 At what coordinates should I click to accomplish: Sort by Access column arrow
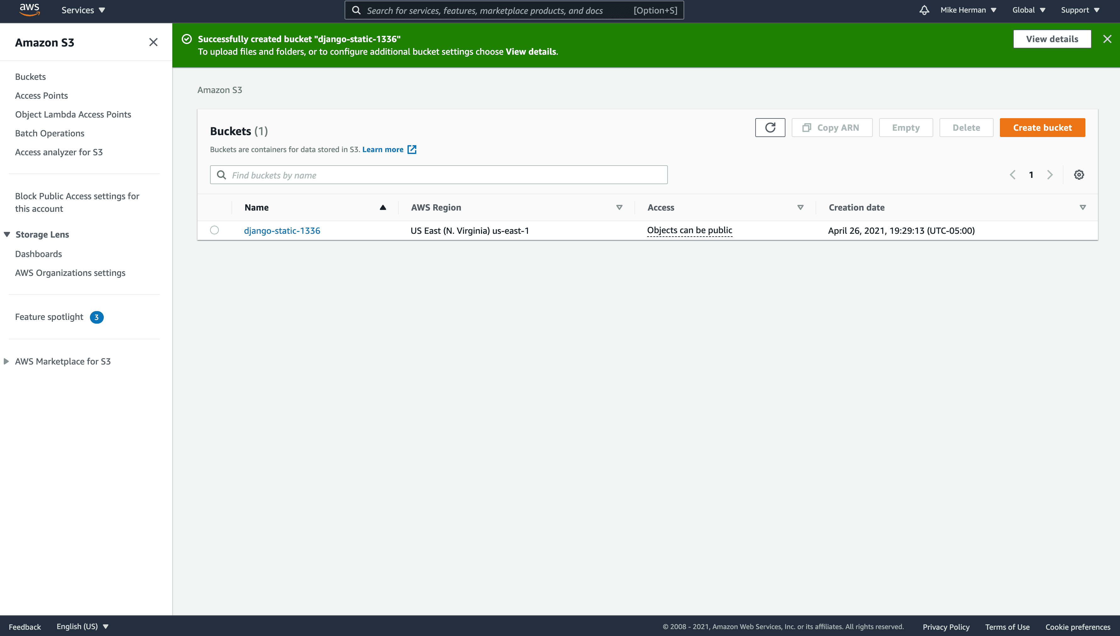(801, 207)
